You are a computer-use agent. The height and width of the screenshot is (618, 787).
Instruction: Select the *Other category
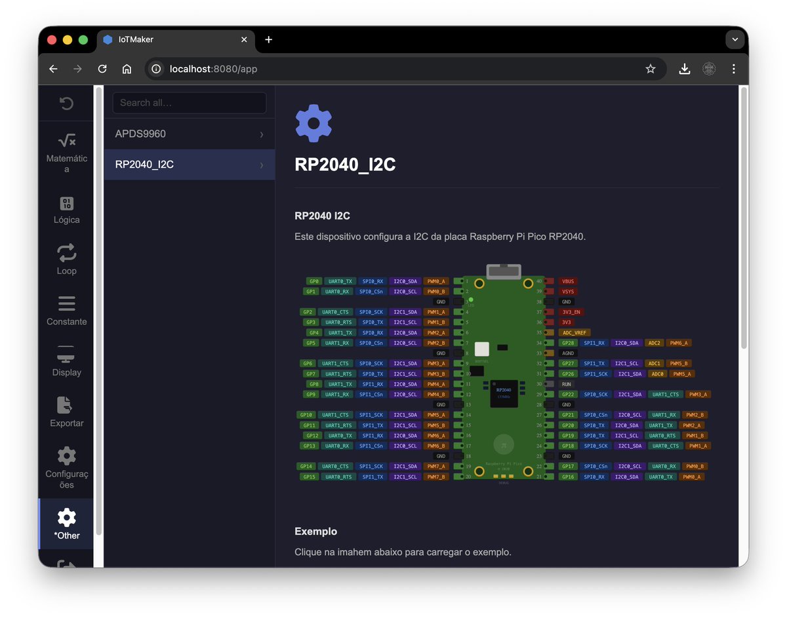(66, 524)
